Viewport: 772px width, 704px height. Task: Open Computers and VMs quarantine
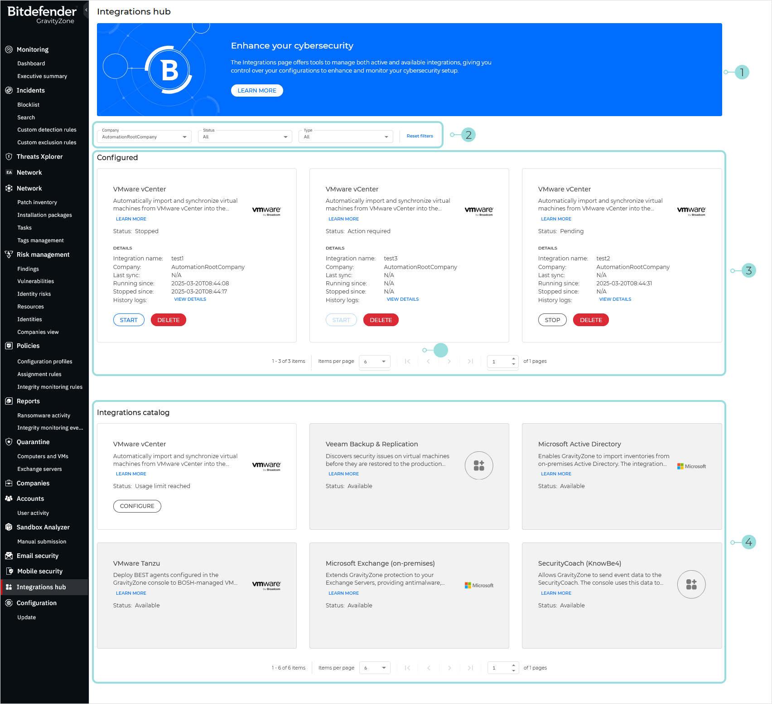pyautogui.click(x=43, y=456)
